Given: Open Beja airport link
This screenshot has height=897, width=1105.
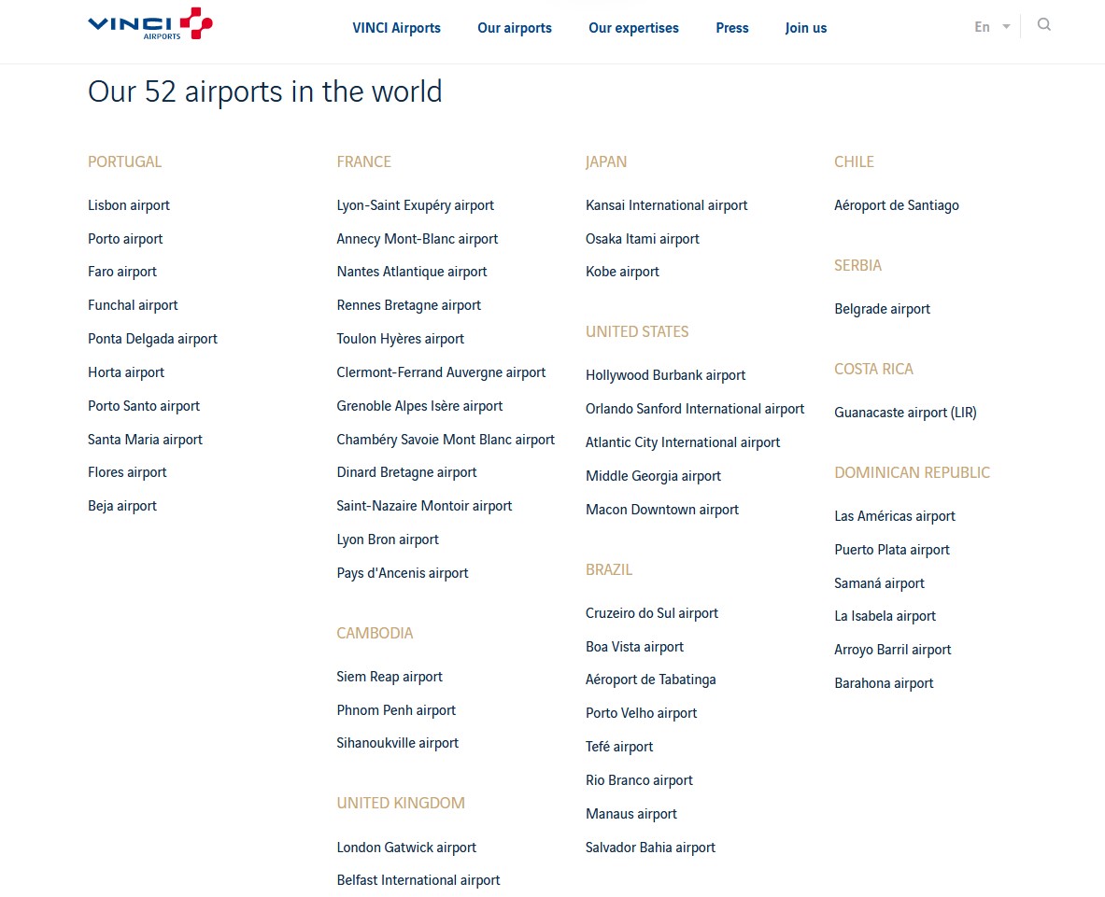Looking at the screenshot, I should pyautogui.click(x=122, y=506).
